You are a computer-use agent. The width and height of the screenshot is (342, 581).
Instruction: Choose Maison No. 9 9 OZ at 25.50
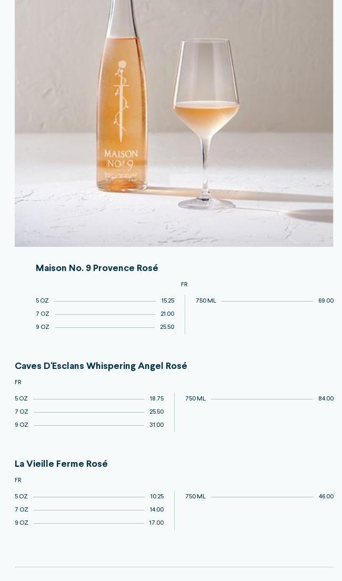105,327
